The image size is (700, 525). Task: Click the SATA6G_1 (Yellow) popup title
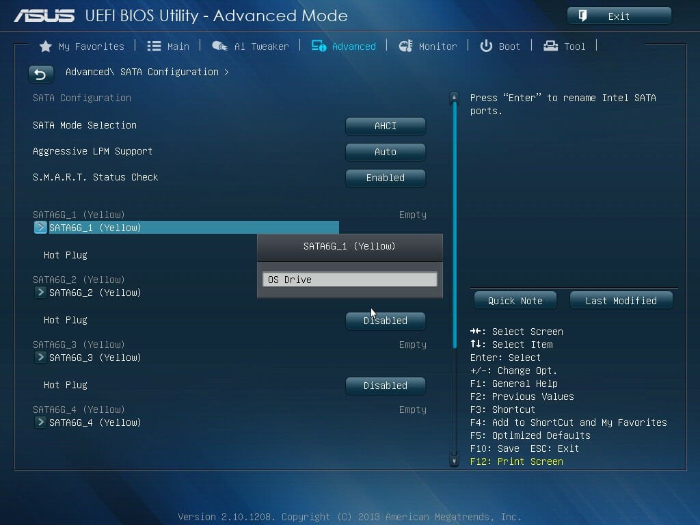349,246
